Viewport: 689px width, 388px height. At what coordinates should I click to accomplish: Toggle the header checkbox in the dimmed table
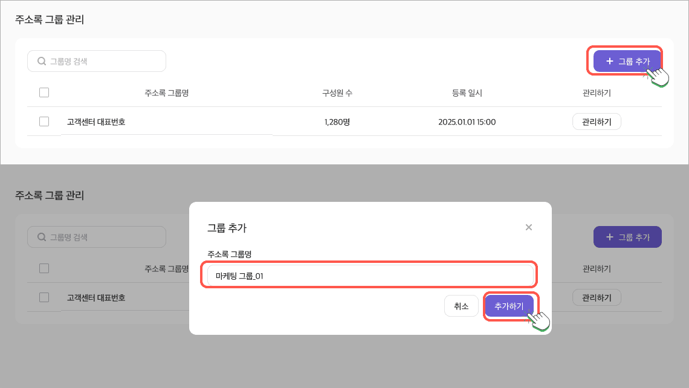[x=44, y=268]
